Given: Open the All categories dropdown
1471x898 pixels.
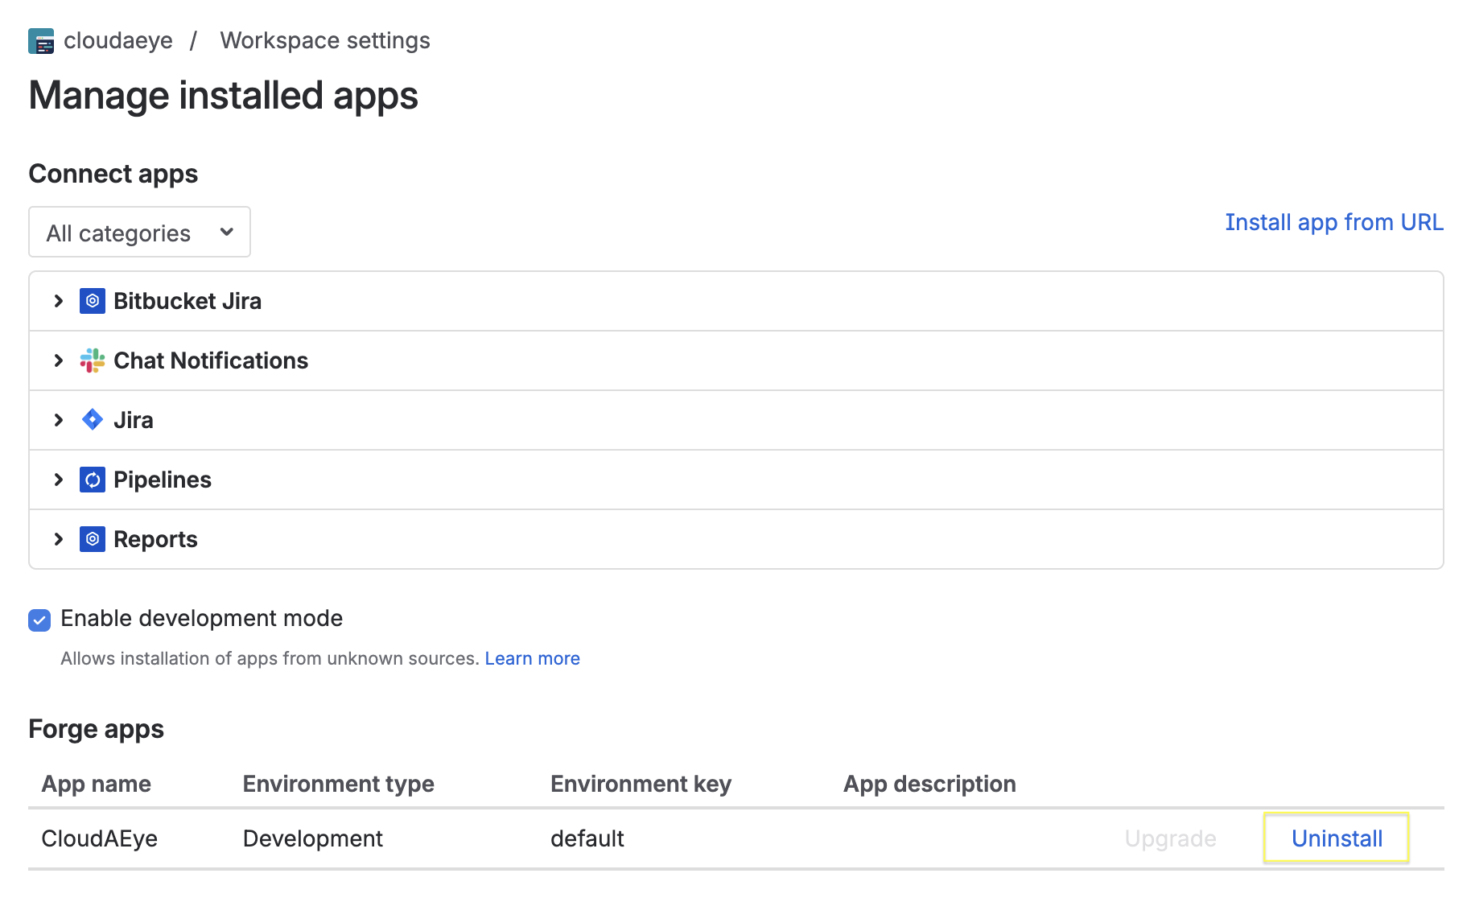Looking at the screenshot, I should point(139,232).
